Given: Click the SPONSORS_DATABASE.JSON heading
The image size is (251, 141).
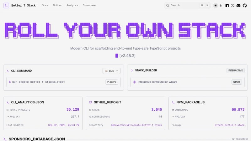Looking at the screenshot, I should pyautogui.click(x=37, y=139).
